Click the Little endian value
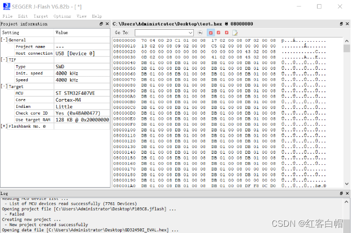Viewport: 351px width, 233px height. (64, 106)
